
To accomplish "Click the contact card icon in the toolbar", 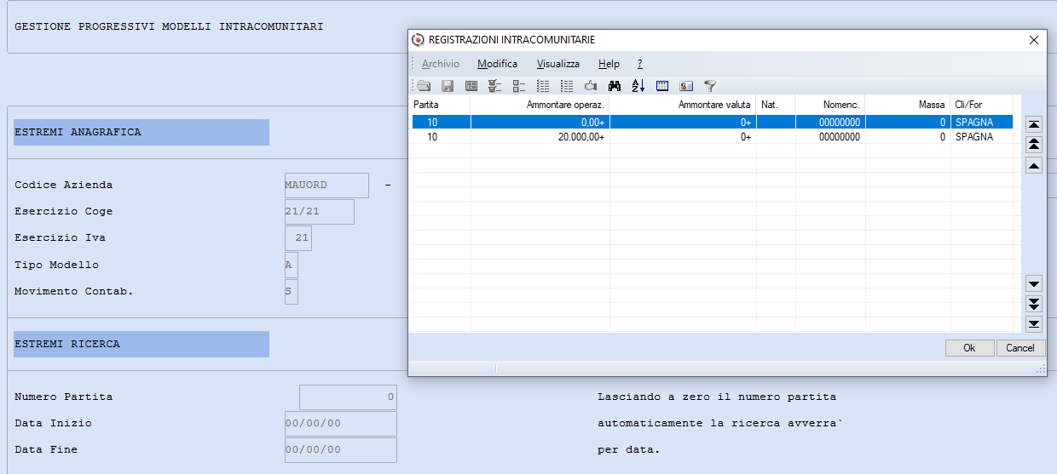I will tap(686, 86).
